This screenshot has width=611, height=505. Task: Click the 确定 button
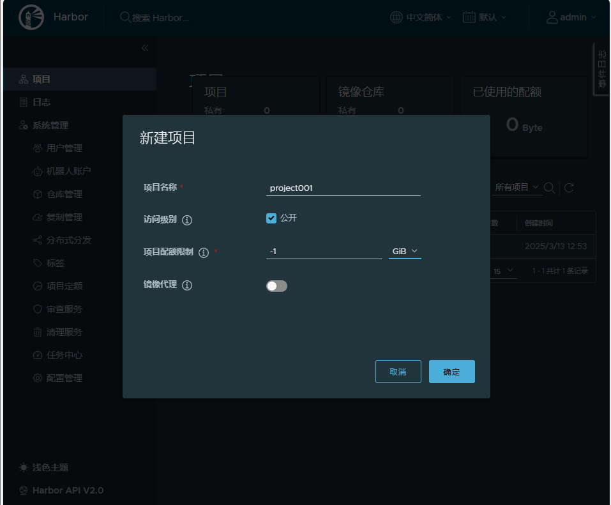tap(452, 372)
